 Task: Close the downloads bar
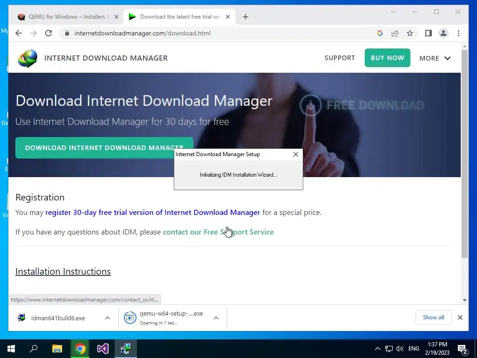(x=460, y=317)
